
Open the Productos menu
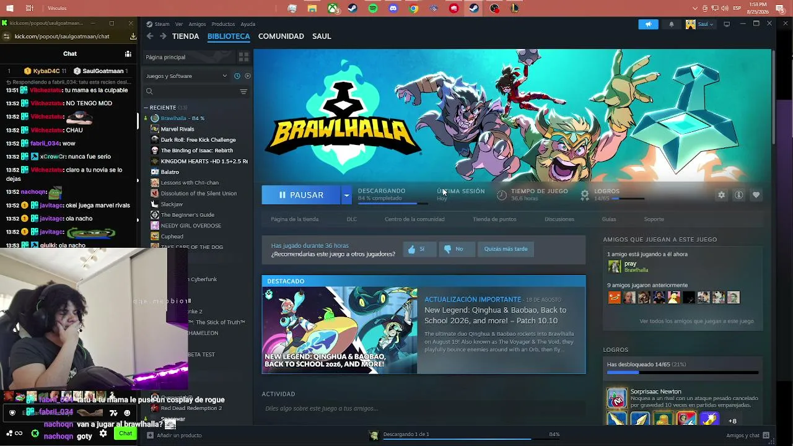223,24
